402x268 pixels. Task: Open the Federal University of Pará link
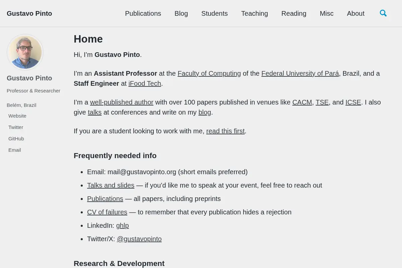300,73
